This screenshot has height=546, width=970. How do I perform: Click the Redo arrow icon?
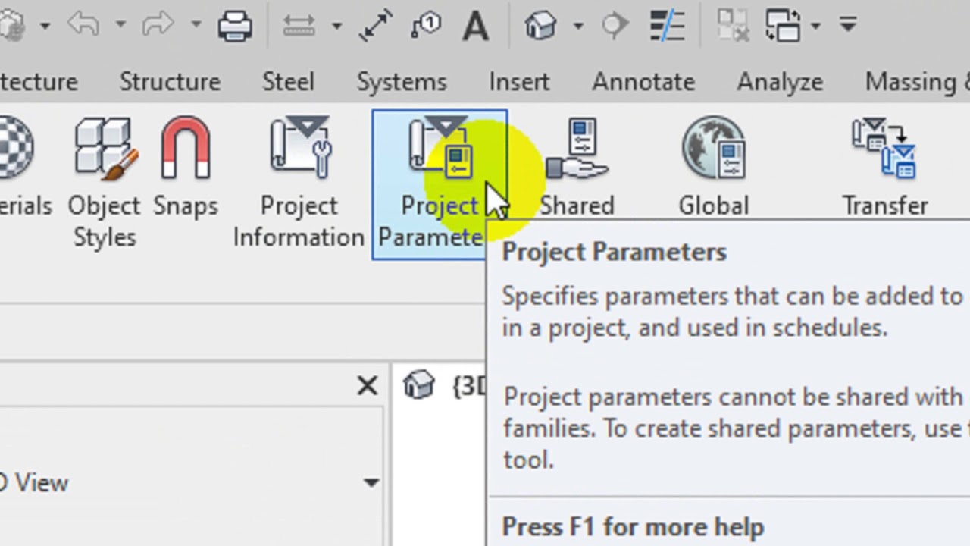[x=158, y=25]
